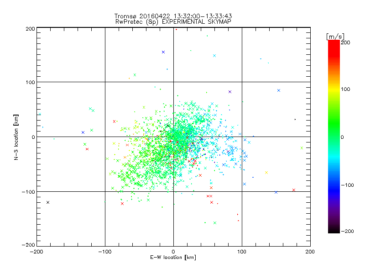Image resolution: width=365 pixels, height=274 pixels.
Task: Click the title line "Tromsø 20160422 13:32:00-13:33:43"
Action: click(173, 16)
